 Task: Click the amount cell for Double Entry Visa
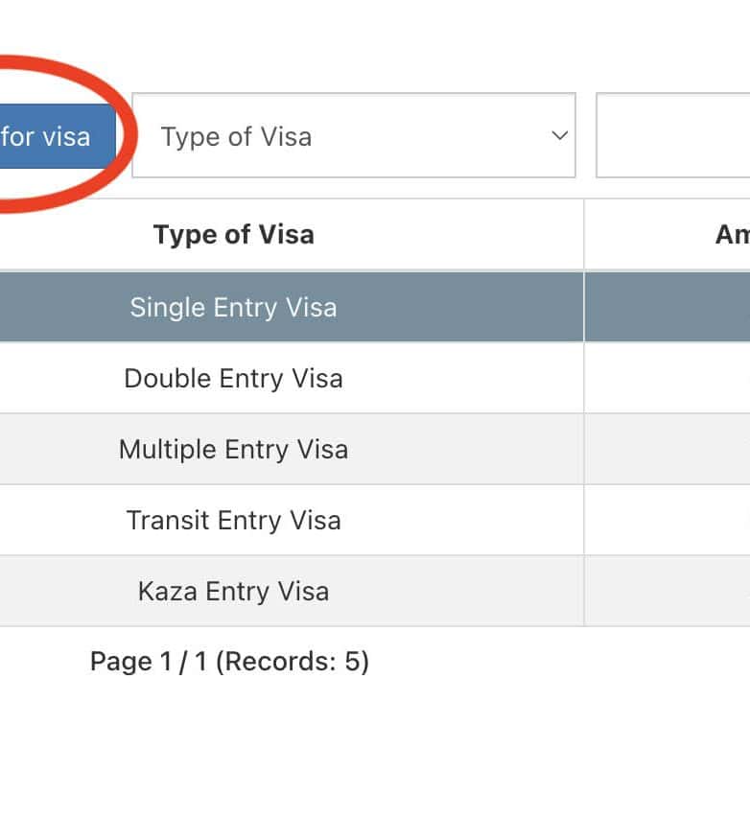668,378
